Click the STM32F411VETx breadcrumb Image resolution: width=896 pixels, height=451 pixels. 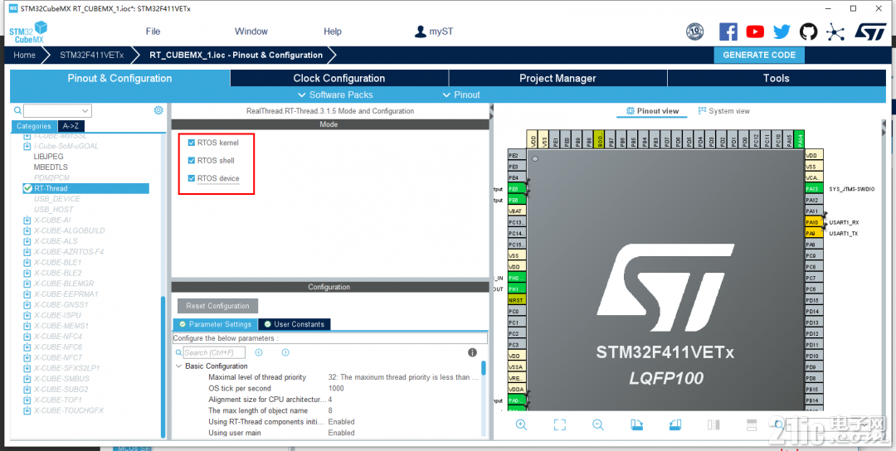coord(91,56)
